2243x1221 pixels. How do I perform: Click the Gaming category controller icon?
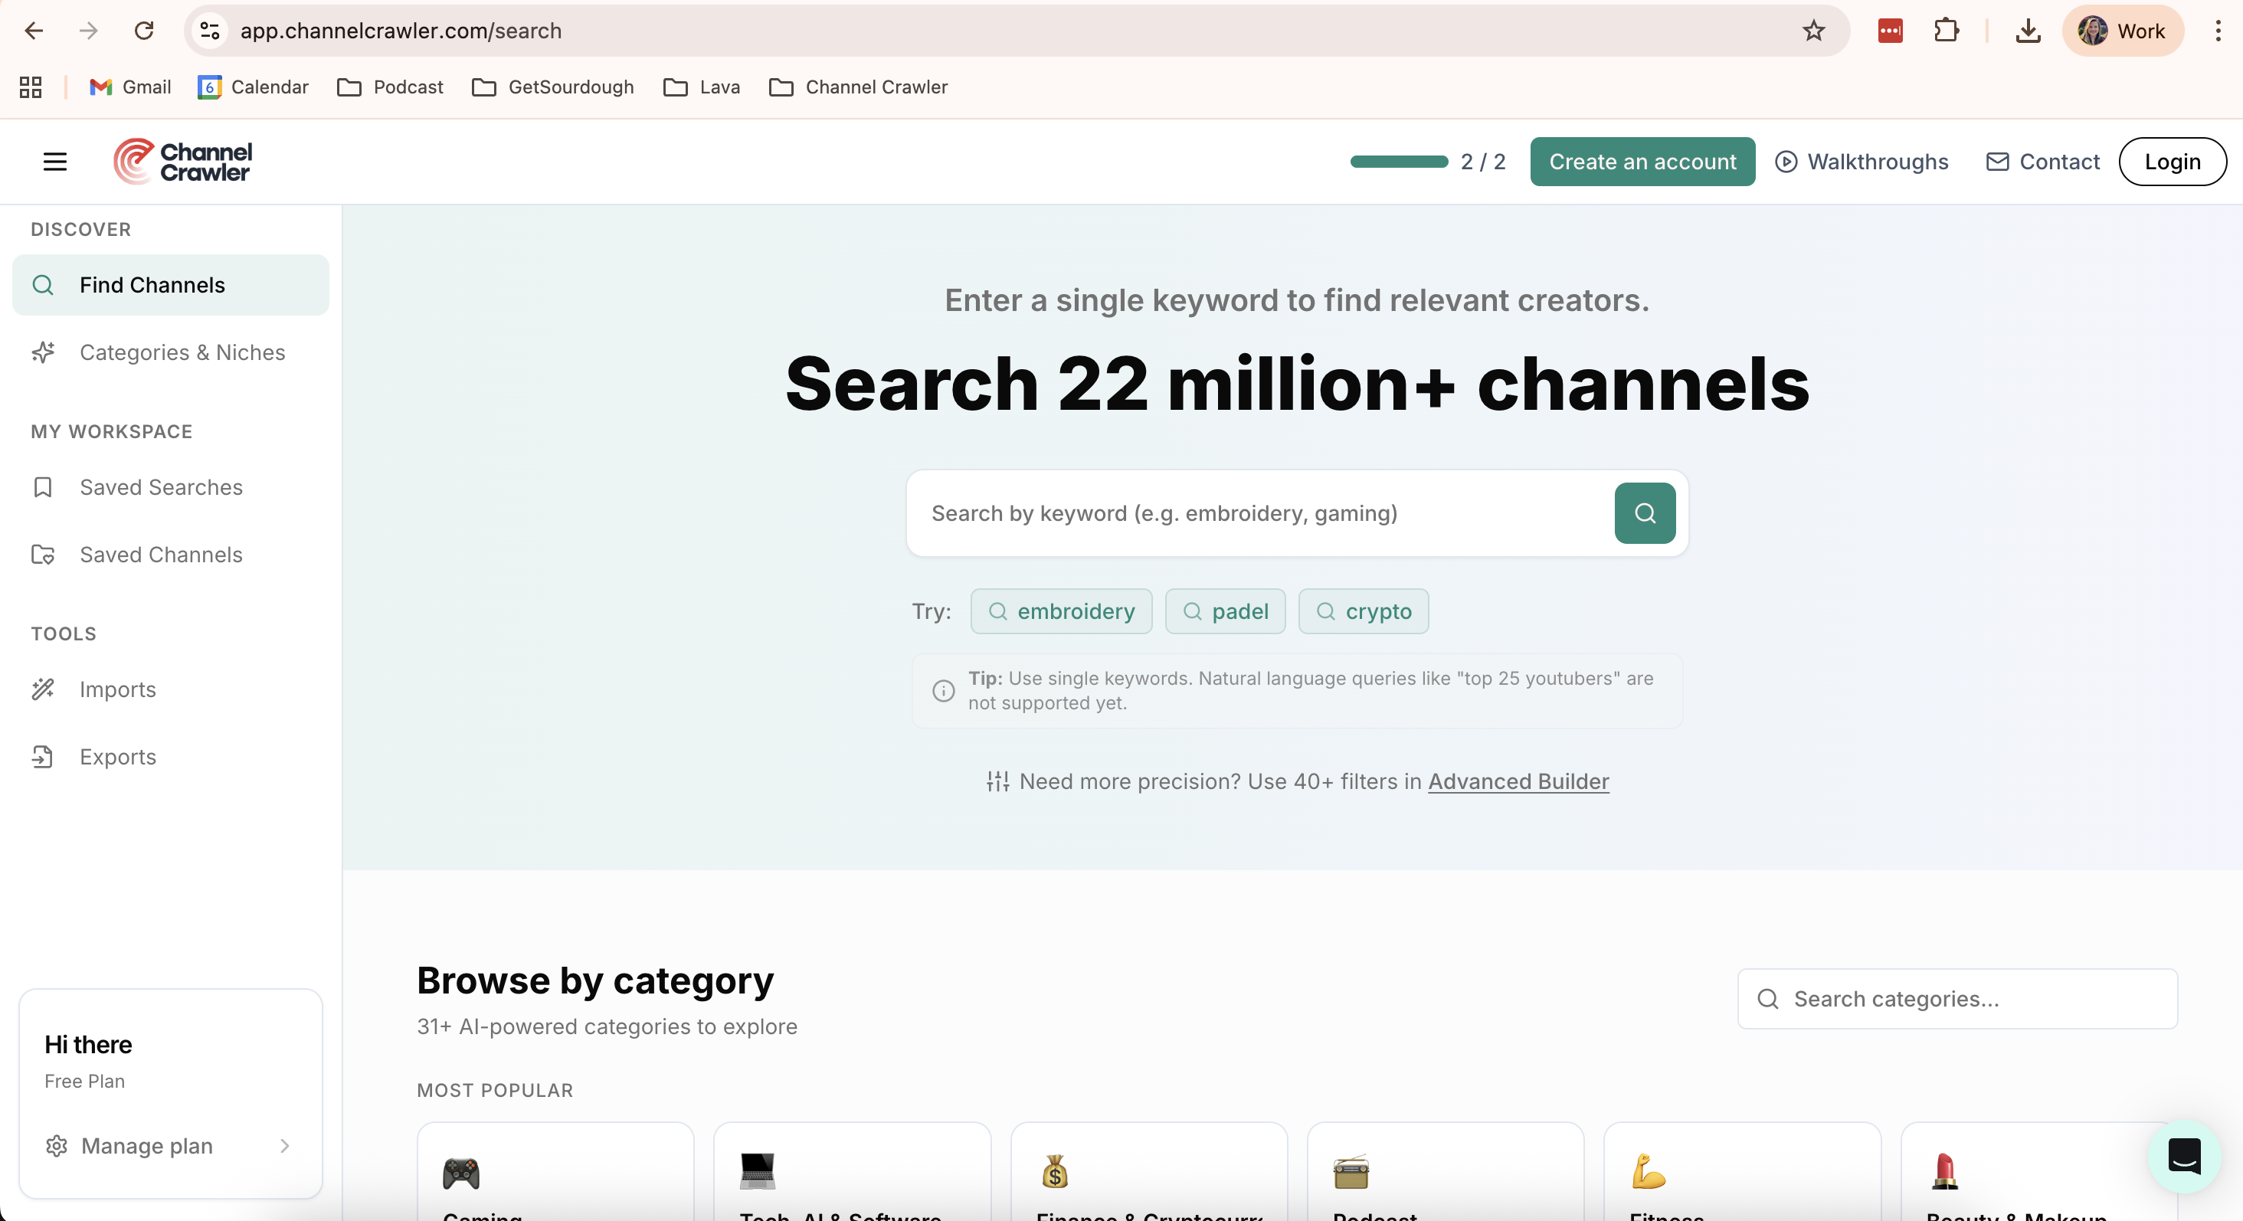460,1172
